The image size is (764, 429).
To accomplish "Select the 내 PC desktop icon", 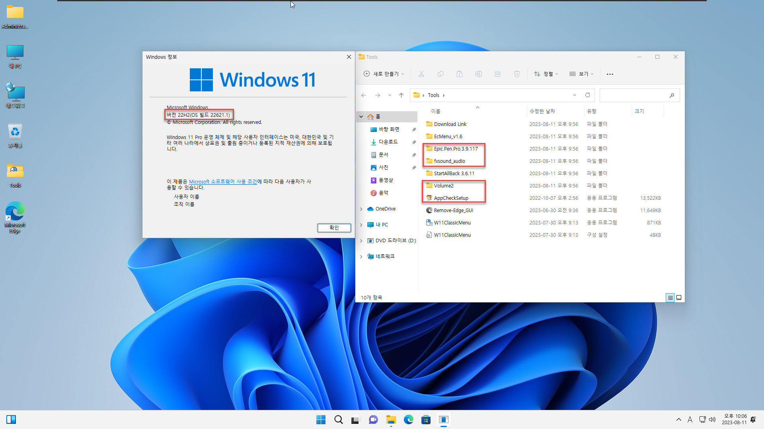I will coord(15,56).
